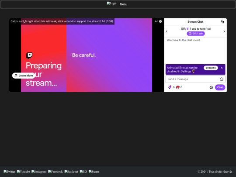Dismiss the Animated Emotes notice

222,68
